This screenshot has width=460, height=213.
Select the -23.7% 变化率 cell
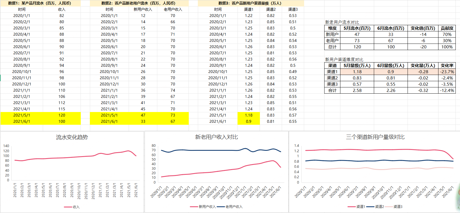pyautogui.click(x=447, y=72)
